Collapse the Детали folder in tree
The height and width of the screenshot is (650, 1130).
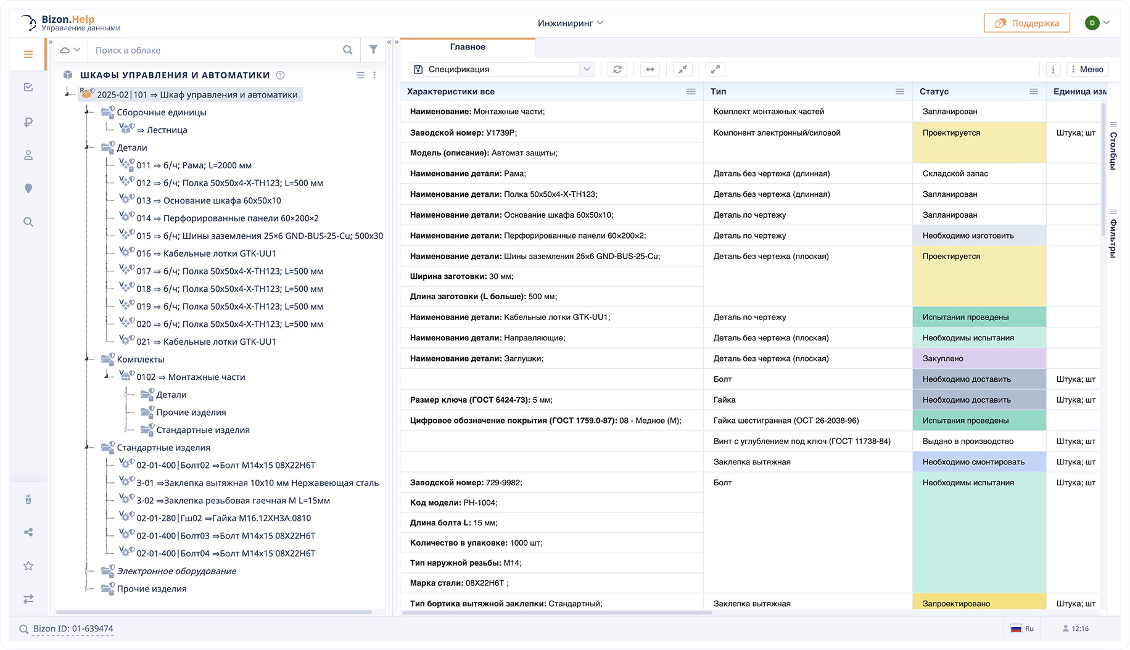pyautogui.click(x=88, y=147)
